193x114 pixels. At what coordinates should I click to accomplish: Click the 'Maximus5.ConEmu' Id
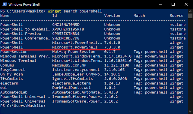[x=69, y=65]
